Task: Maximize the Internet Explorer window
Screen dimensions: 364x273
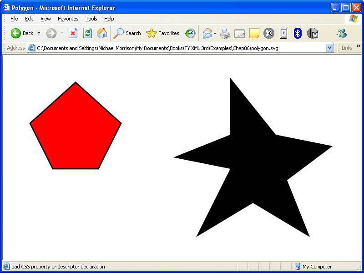Action: point(346,8)
